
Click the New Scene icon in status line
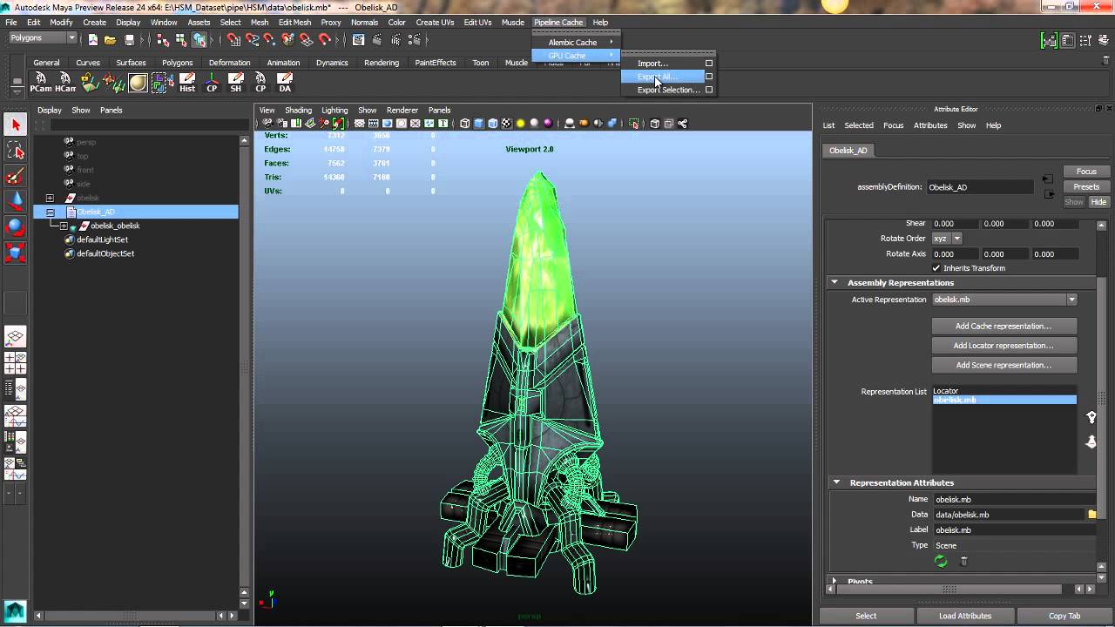coord(92,39)
